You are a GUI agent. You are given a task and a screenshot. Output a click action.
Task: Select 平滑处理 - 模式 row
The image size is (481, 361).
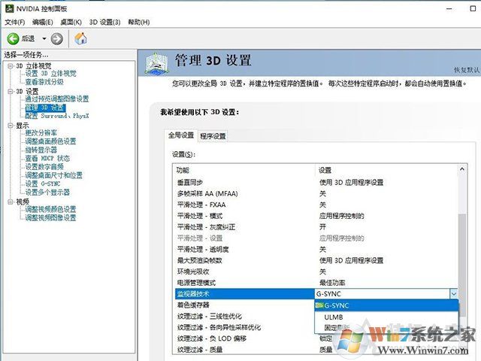[316, 216]
